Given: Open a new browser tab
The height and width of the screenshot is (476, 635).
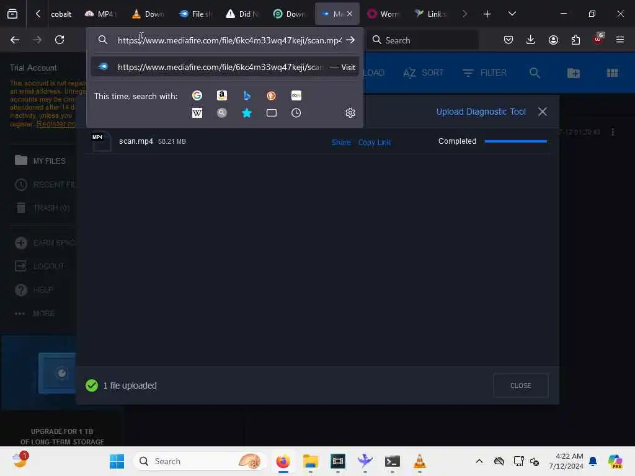Looking at the screenshot, I should tap(487, 14).
